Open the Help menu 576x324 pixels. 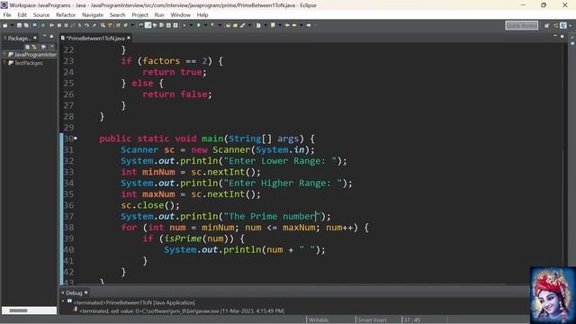tap(202, 15)
